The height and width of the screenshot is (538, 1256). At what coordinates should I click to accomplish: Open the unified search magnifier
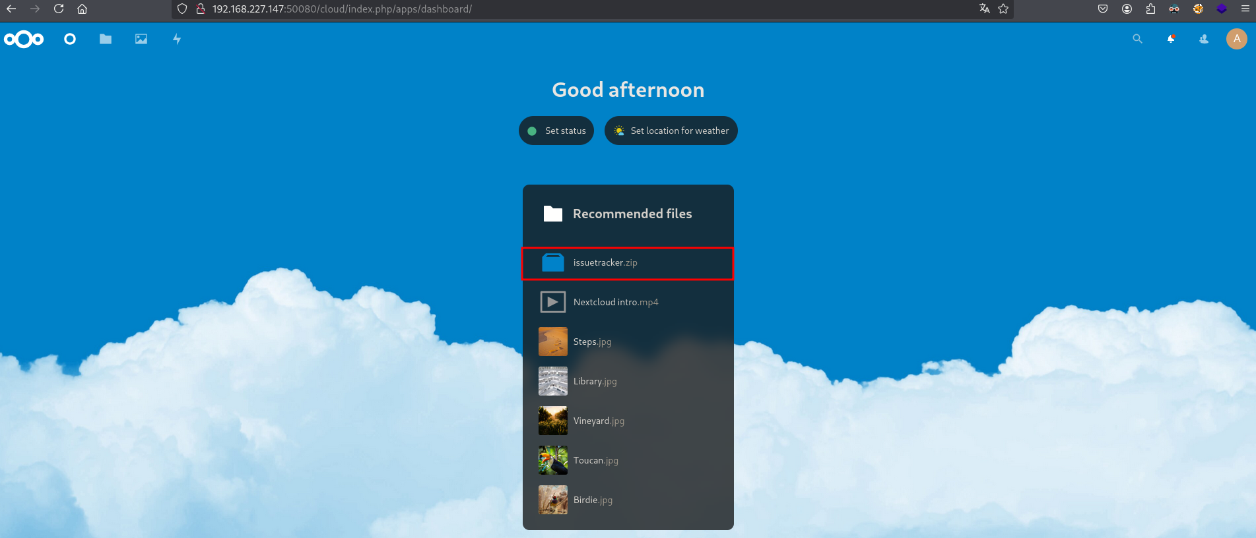click(x=1137, y=40)
